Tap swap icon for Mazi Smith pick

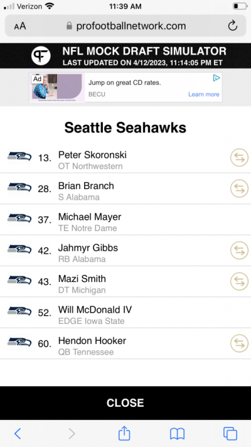239,281
